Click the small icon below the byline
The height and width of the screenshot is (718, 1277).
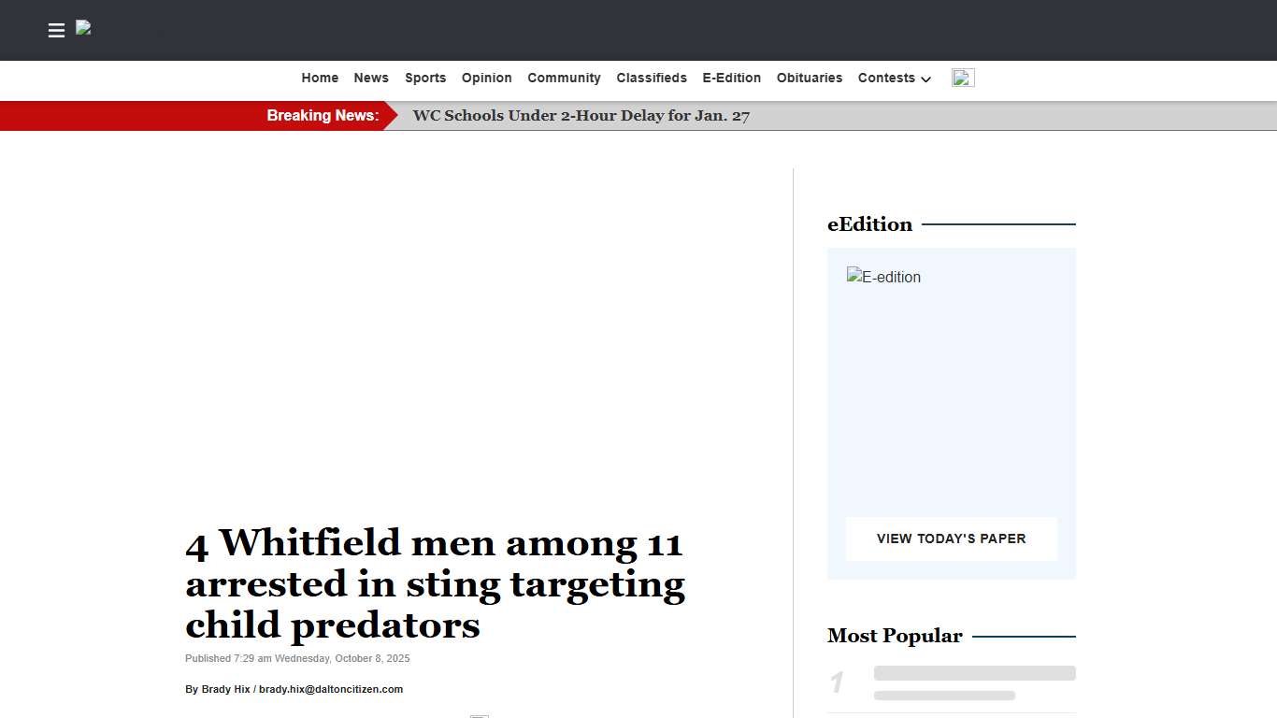(480, 716)
